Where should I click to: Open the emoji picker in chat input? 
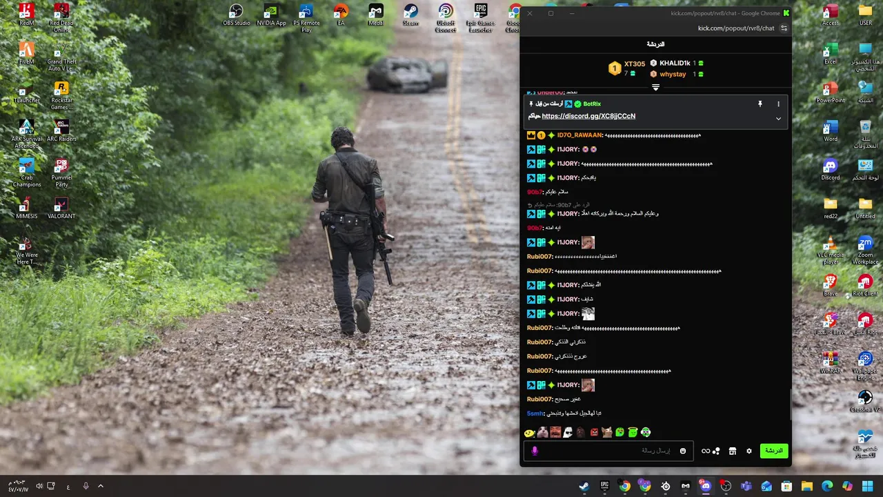click(x=683, y=451)
